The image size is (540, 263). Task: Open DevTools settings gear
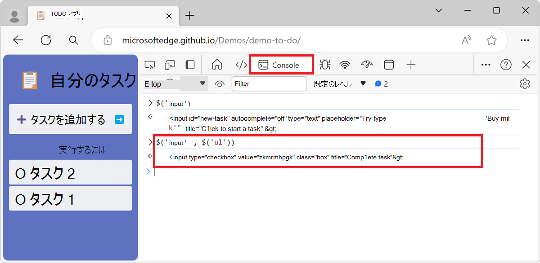(525, 83)
